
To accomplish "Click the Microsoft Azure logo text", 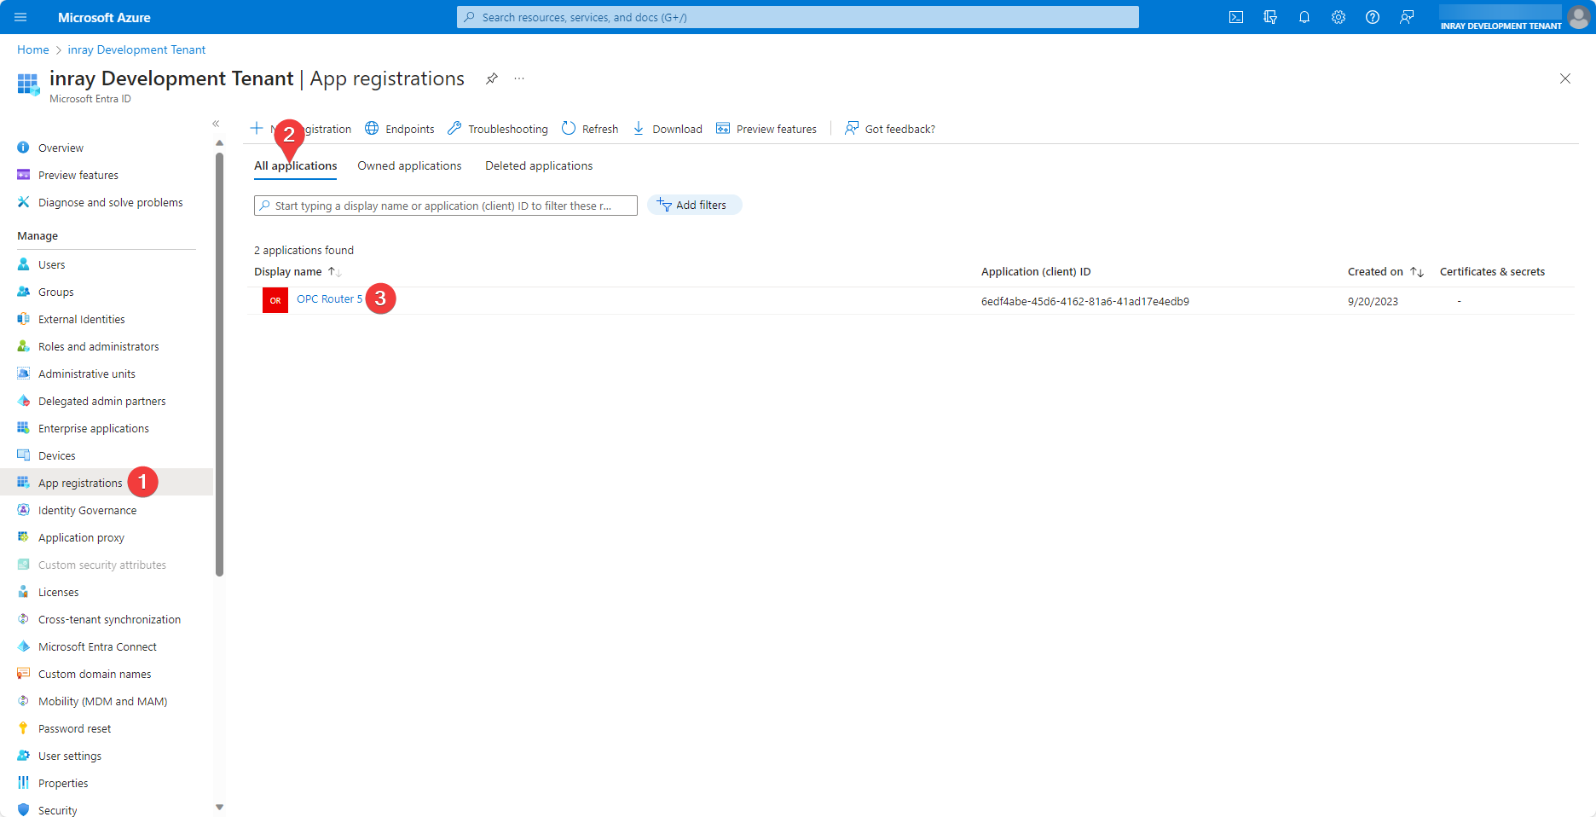I will coord(104,17).
